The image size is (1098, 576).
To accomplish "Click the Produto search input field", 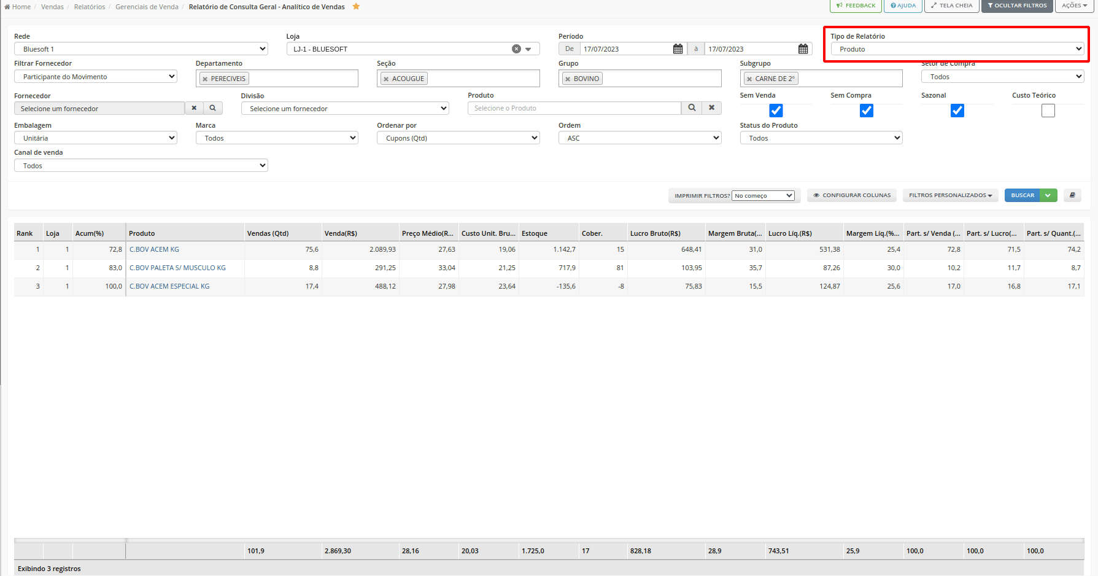I will pyautogui.click(x=574, y=108).
